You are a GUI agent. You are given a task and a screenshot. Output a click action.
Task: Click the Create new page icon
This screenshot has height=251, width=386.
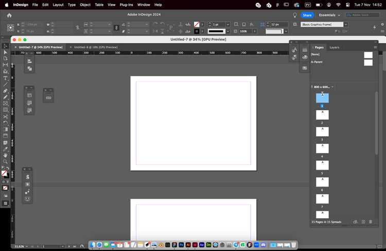click(x=363, y=222)
